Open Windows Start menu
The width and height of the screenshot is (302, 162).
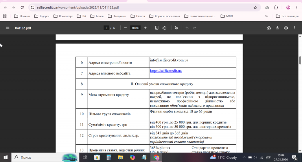6,157
